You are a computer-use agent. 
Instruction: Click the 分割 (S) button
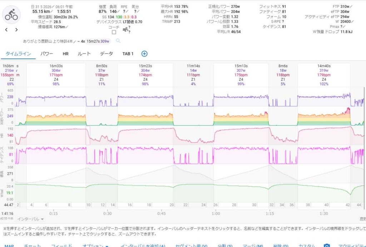(225, 246)
